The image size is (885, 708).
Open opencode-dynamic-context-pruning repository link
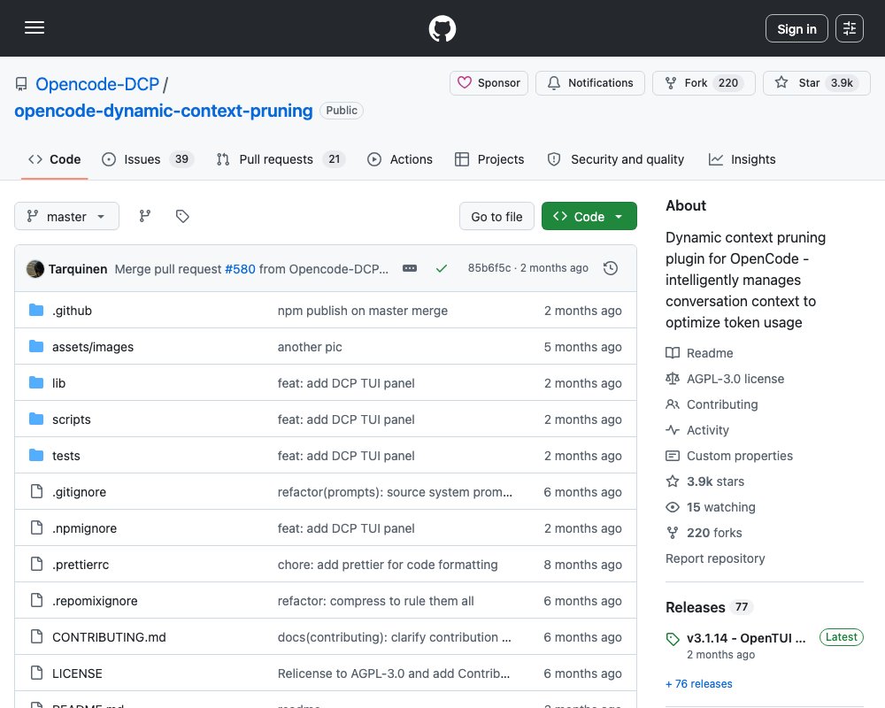coord(164,111)
